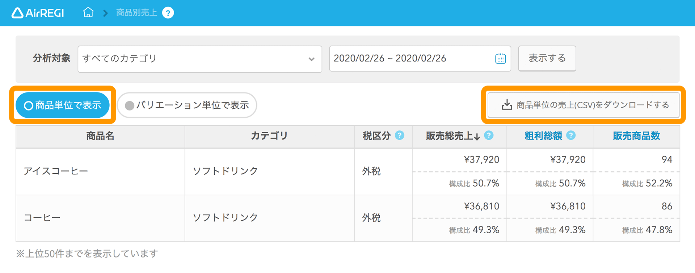Click ソフトドリンク in アイスコーヒー row
The width and height of the screenshot is (695, 273).
[x=225, y=171]
